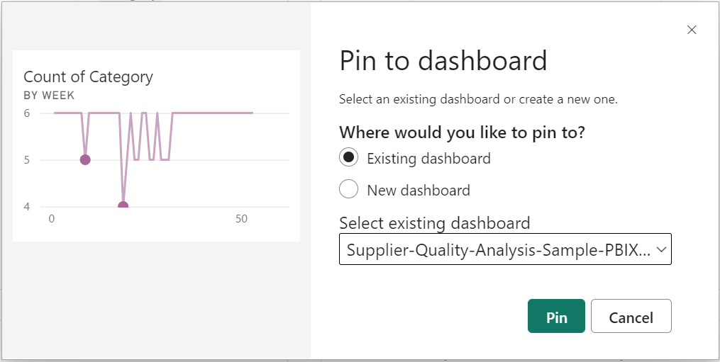The height and width of the screenshot is (362, 720).
Task: Click the x-axis label 50
Action: coord(241,219)
